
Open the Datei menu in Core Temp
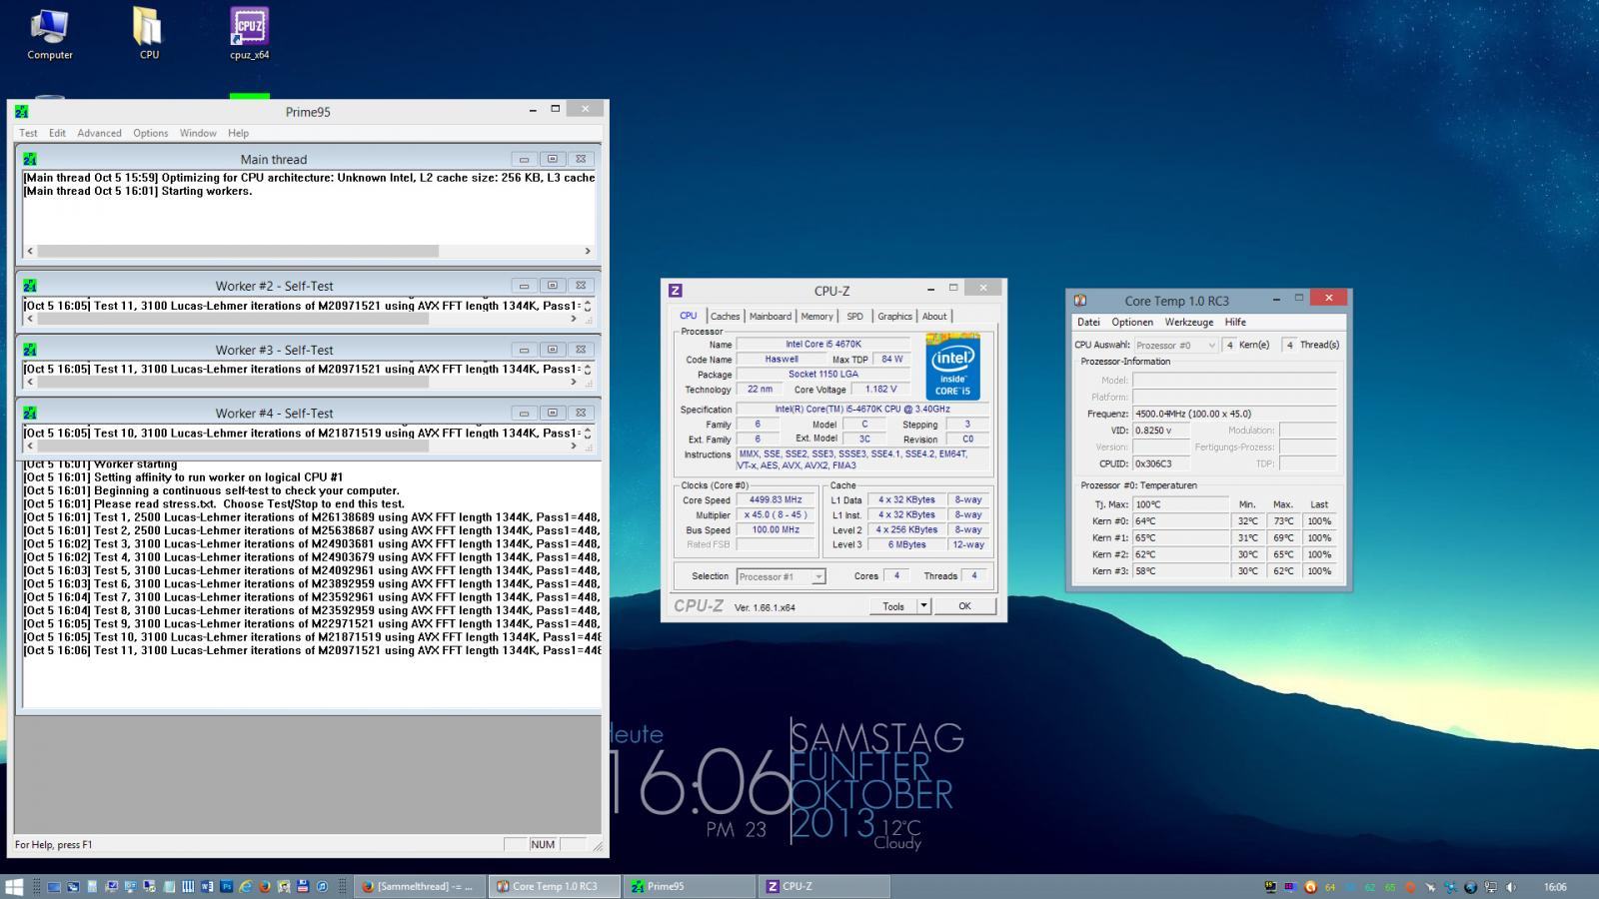click(1088, 323)
